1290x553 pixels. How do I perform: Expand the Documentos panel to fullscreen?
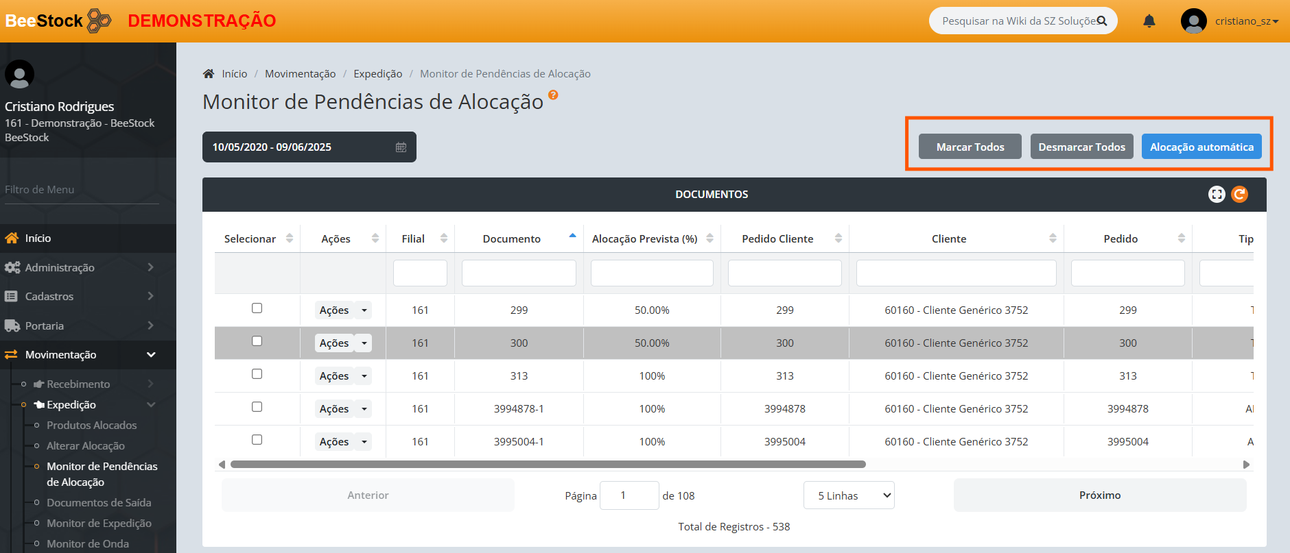pos(1216,195)
